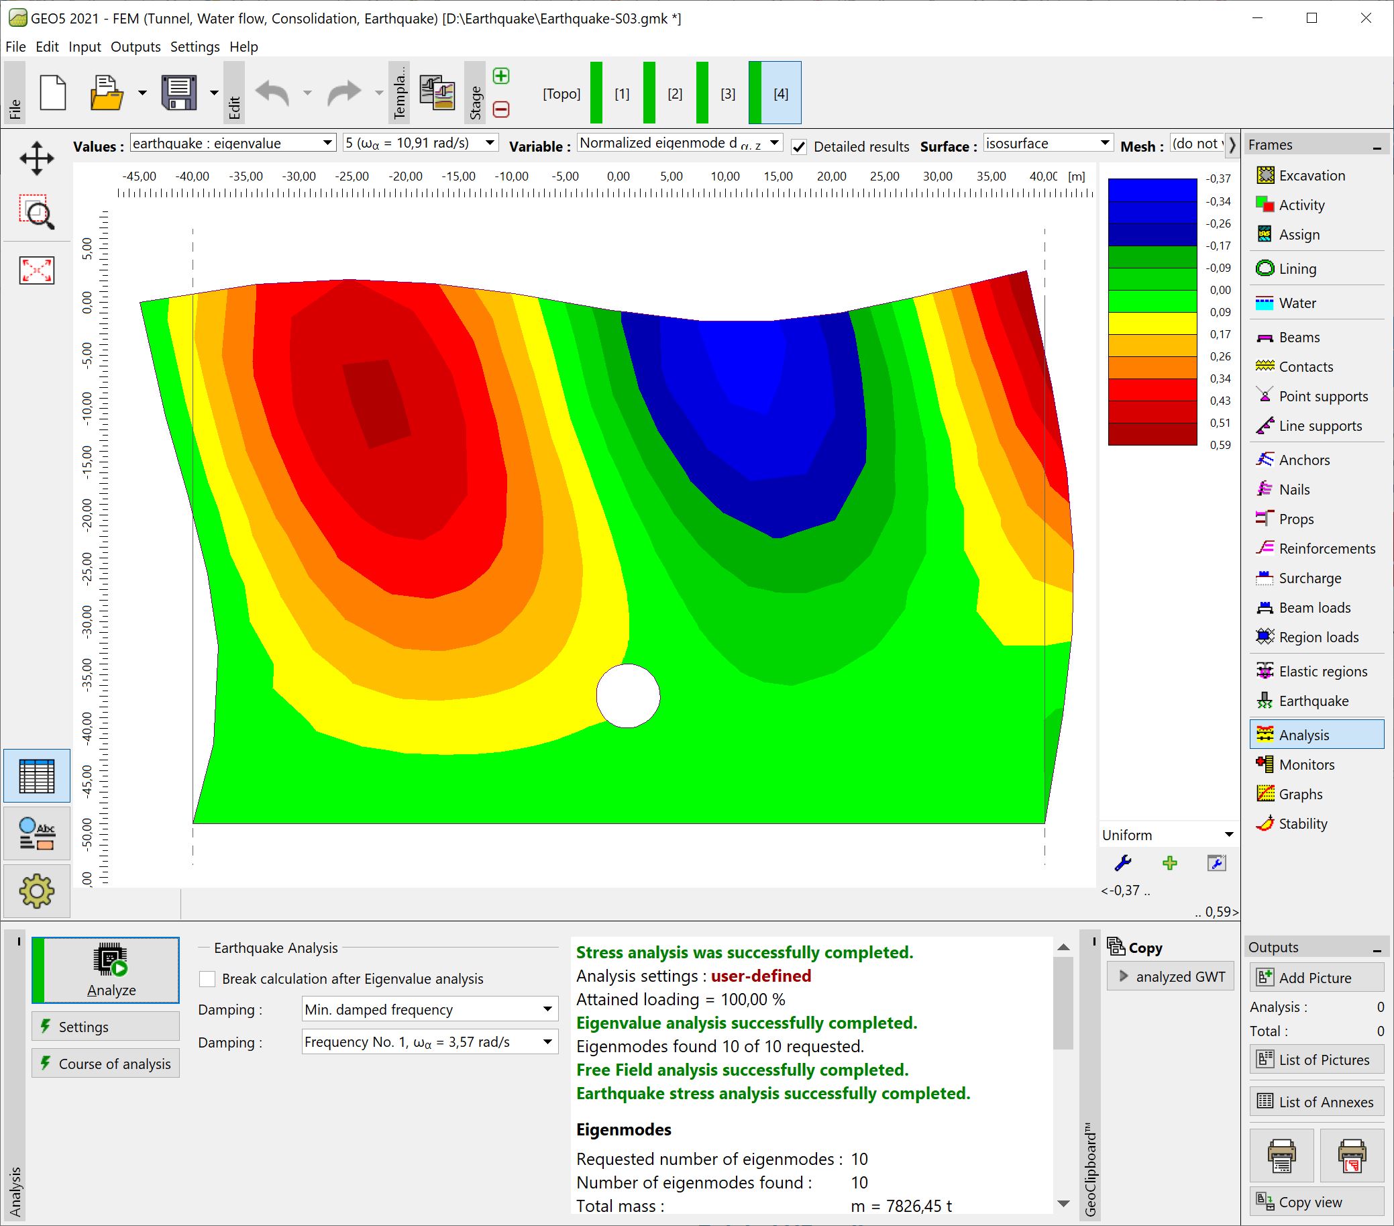Remove stage with red minus icon

(501, 109)
